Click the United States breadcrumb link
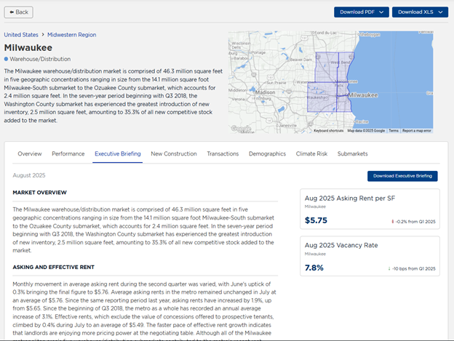This screenshot has height=341, width=454. [x=22, y=34]
